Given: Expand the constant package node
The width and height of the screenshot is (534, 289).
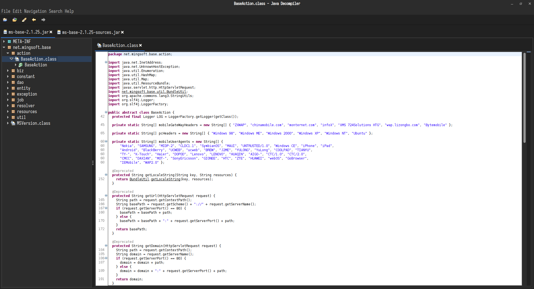Looking at the screenshot, I should coord(8,76).
